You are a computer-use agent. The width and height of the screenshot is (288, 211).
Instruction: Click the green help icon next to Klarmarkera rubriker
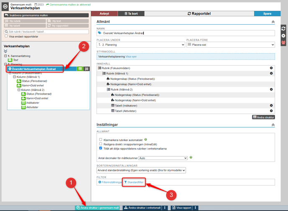tap(146, 140)
